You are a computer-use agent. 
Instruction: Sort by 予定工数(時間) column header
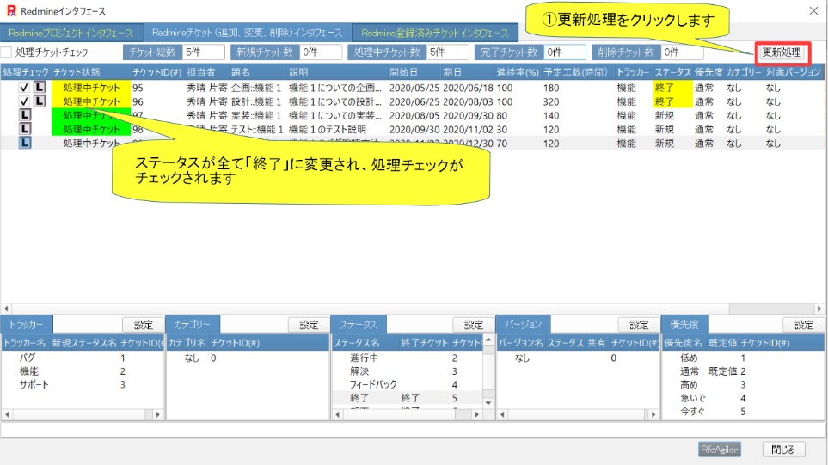pos(575,72)
